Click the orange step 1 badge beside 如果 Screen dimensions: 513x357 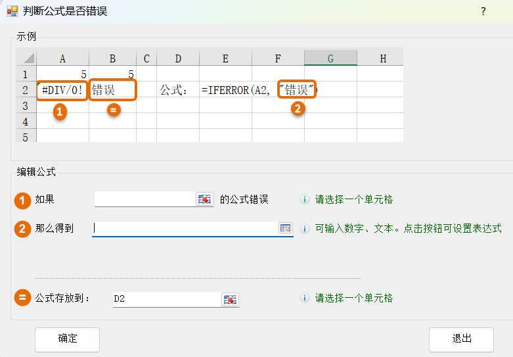click(x=23, y=200)
